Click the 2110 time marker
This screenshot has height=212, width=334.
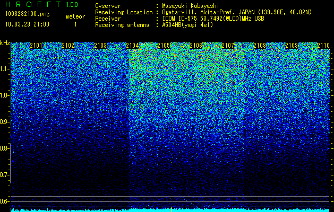click(323, 46)
